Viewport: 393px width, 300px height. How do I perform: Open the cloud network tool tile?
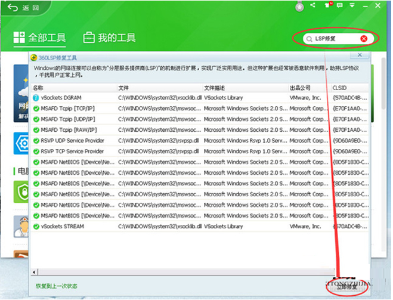point(21,93)
